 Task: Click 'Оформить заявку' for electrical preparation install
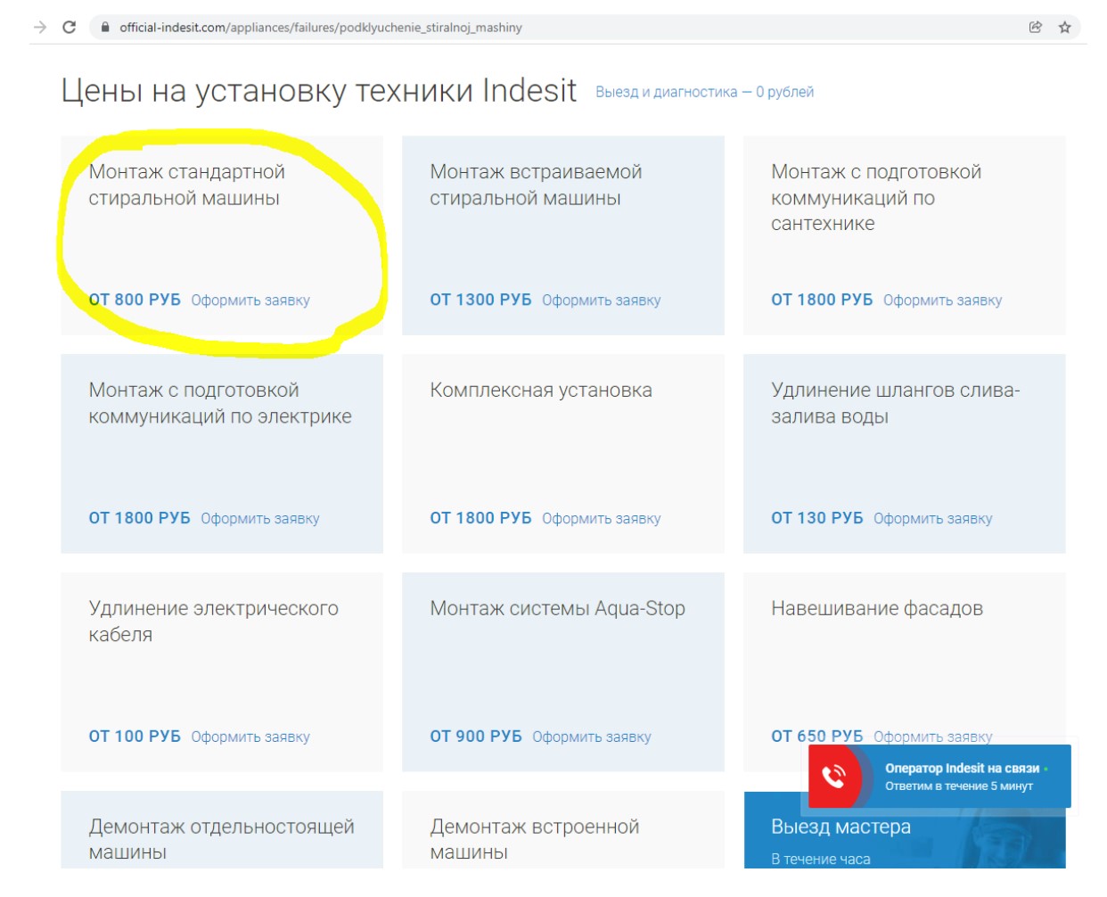[x=259, y=519]
